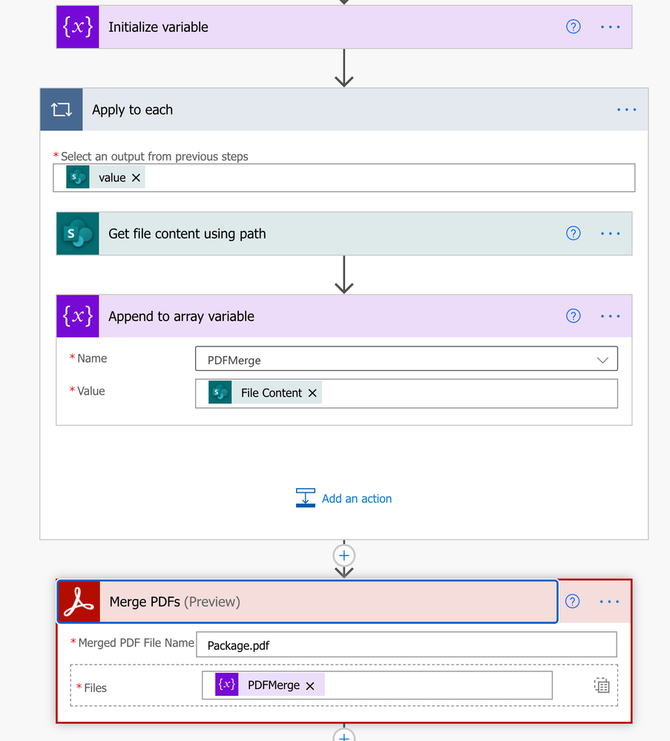
Task: Open help for Initialize variable action
Action: tap(573, 27)
